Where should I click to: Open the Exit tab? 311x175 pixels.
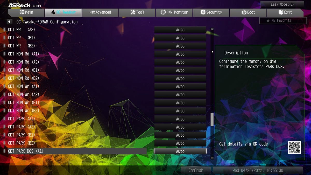285,12
